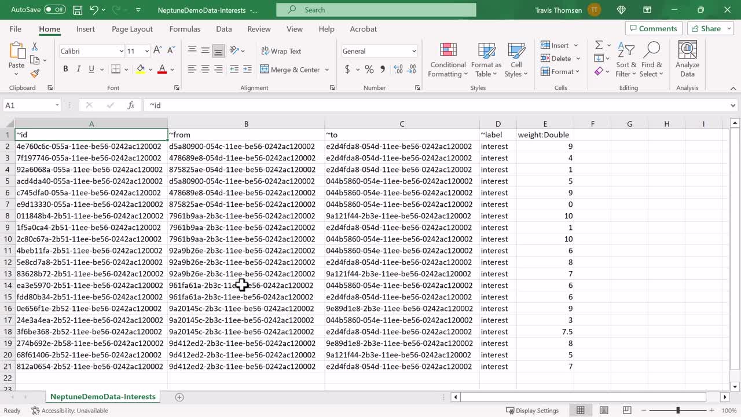
Task: Open Sort & Filter
Action: pos(626,60)
